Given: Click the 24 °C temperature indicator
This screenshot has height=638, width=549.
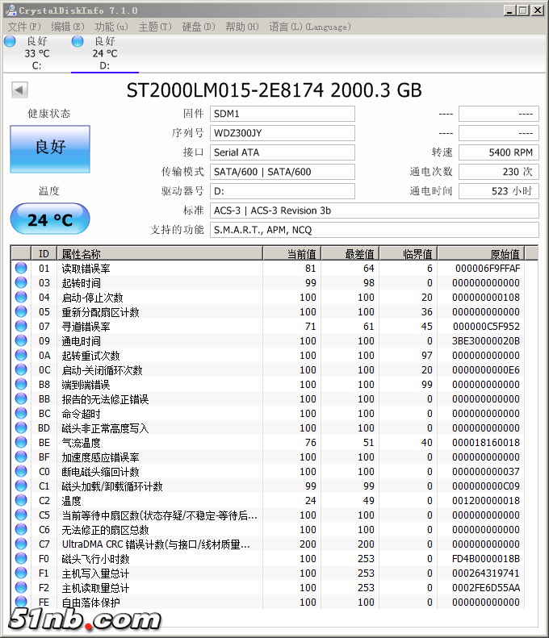Looking at the screenshot, I should tap(50, 219).
